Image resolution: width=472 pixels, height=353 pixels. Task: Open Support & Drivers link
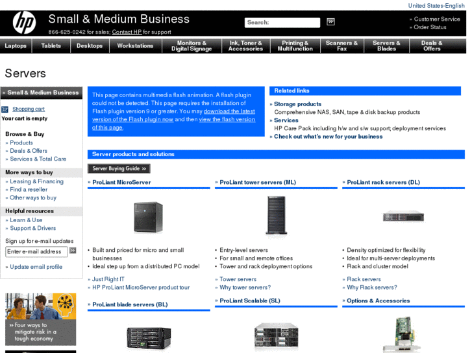pyautogui.click(x=33, y=229)
